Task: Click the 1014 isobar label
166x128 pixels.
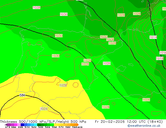Action: (x=153, y=37)
